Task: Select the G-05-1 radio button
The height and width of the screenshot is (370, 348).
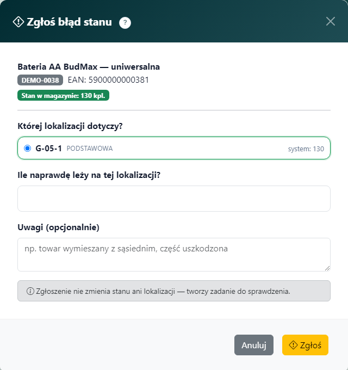Action: (27, 148)
